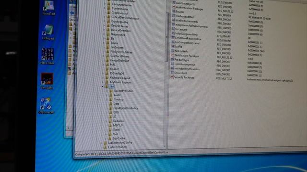Screen dimensions: 307x172
Task: Expand the ComputerName key
Action: click(x=105, y=4)
